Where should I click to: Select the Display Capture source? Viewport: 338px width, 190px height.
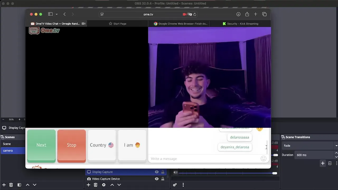coord(125,172)
